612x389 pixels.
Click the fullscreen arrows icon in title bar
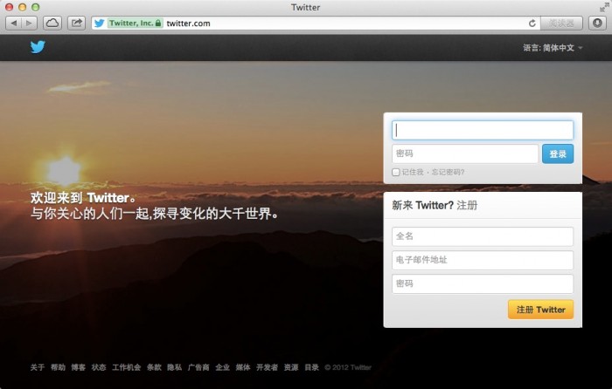point(604,7)
